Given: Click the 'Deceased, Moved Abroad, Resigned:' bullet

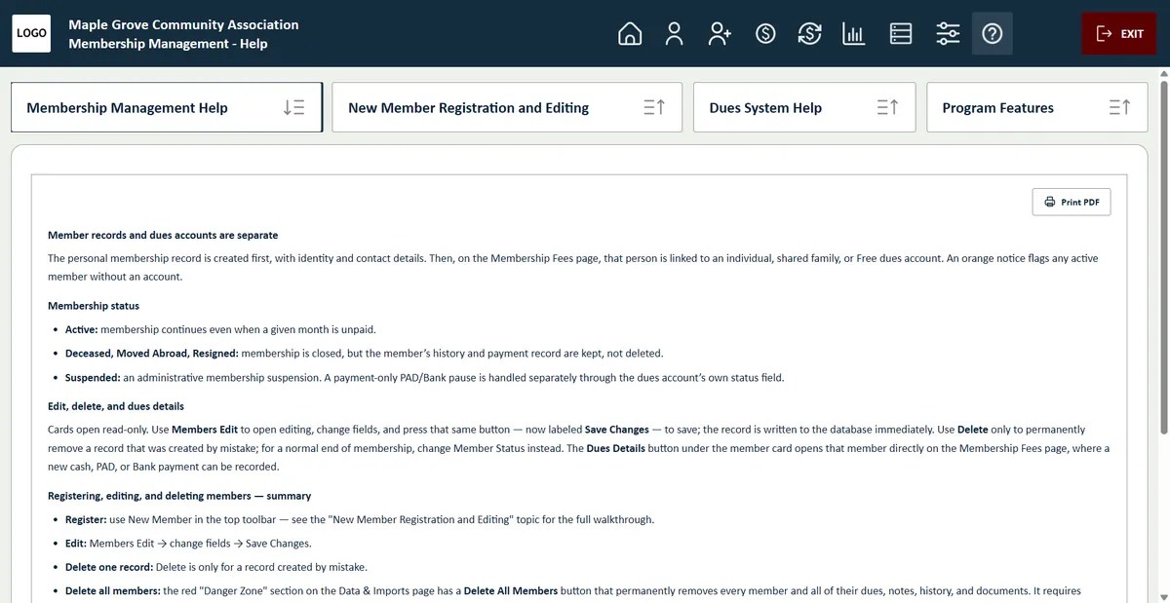Looking at the screenshot, I should (364, 353).
